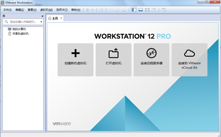Open the 虚拟机(M) menu
Screen dimensions: 221x137
coord(46,10)
